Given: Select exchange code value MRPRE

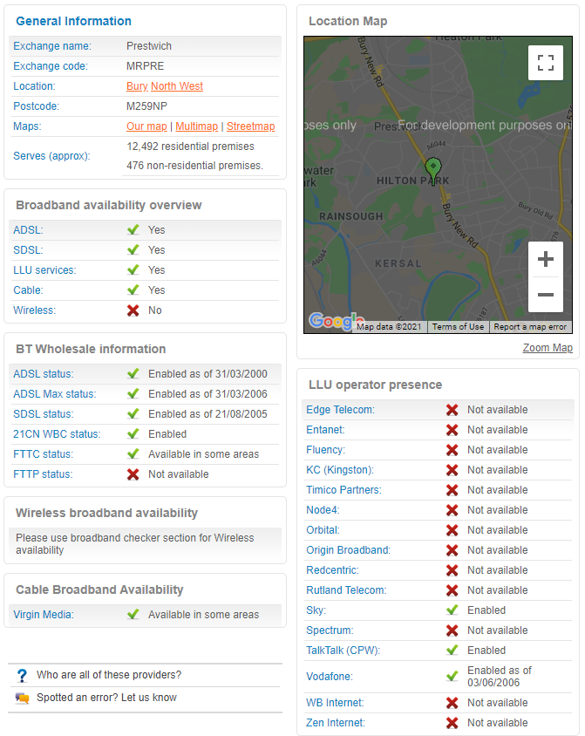Looking at the screenshot, I should 145,66.
